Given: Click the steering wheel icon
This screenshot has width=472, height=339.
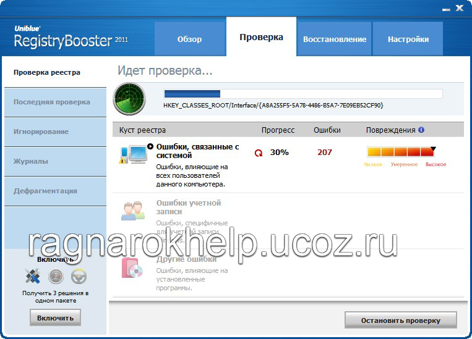Looking at the screenshot, I should tap(79, 276).
